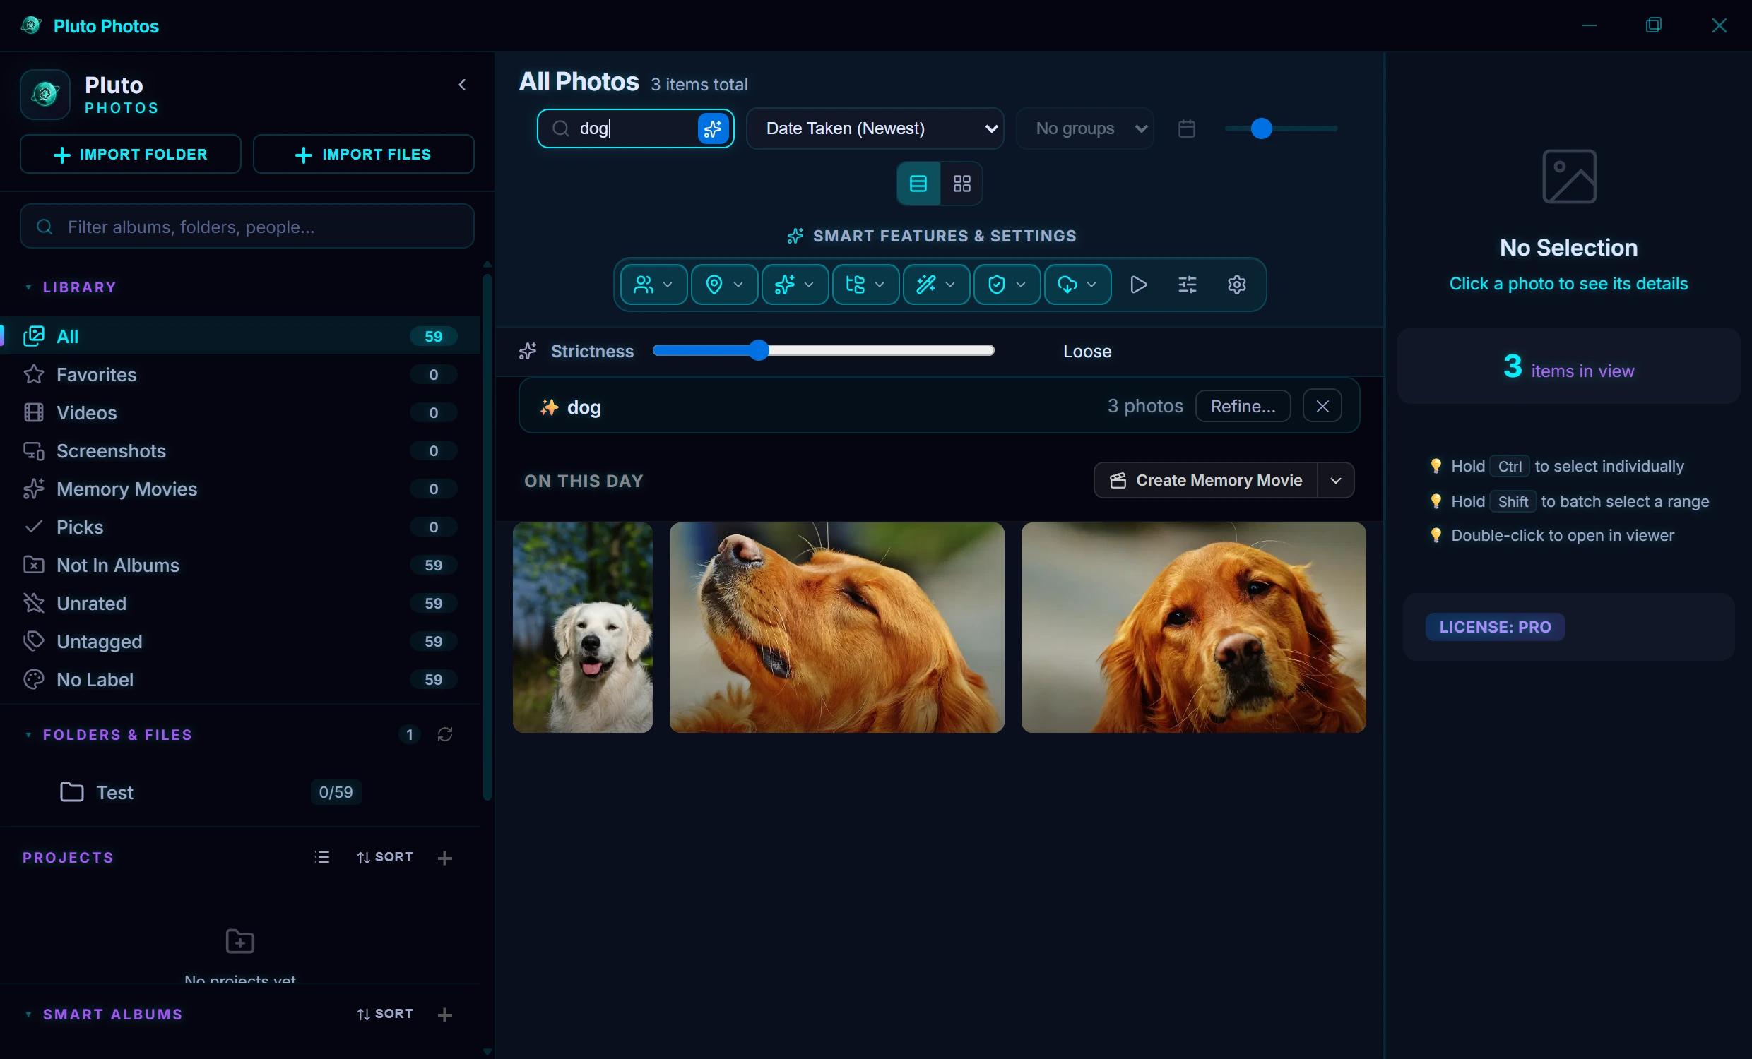The height and width of the screenshot is (1059, 1752).
Task: Switch to grid layout view
Action: pyautogui.click(x=961, y=184)
